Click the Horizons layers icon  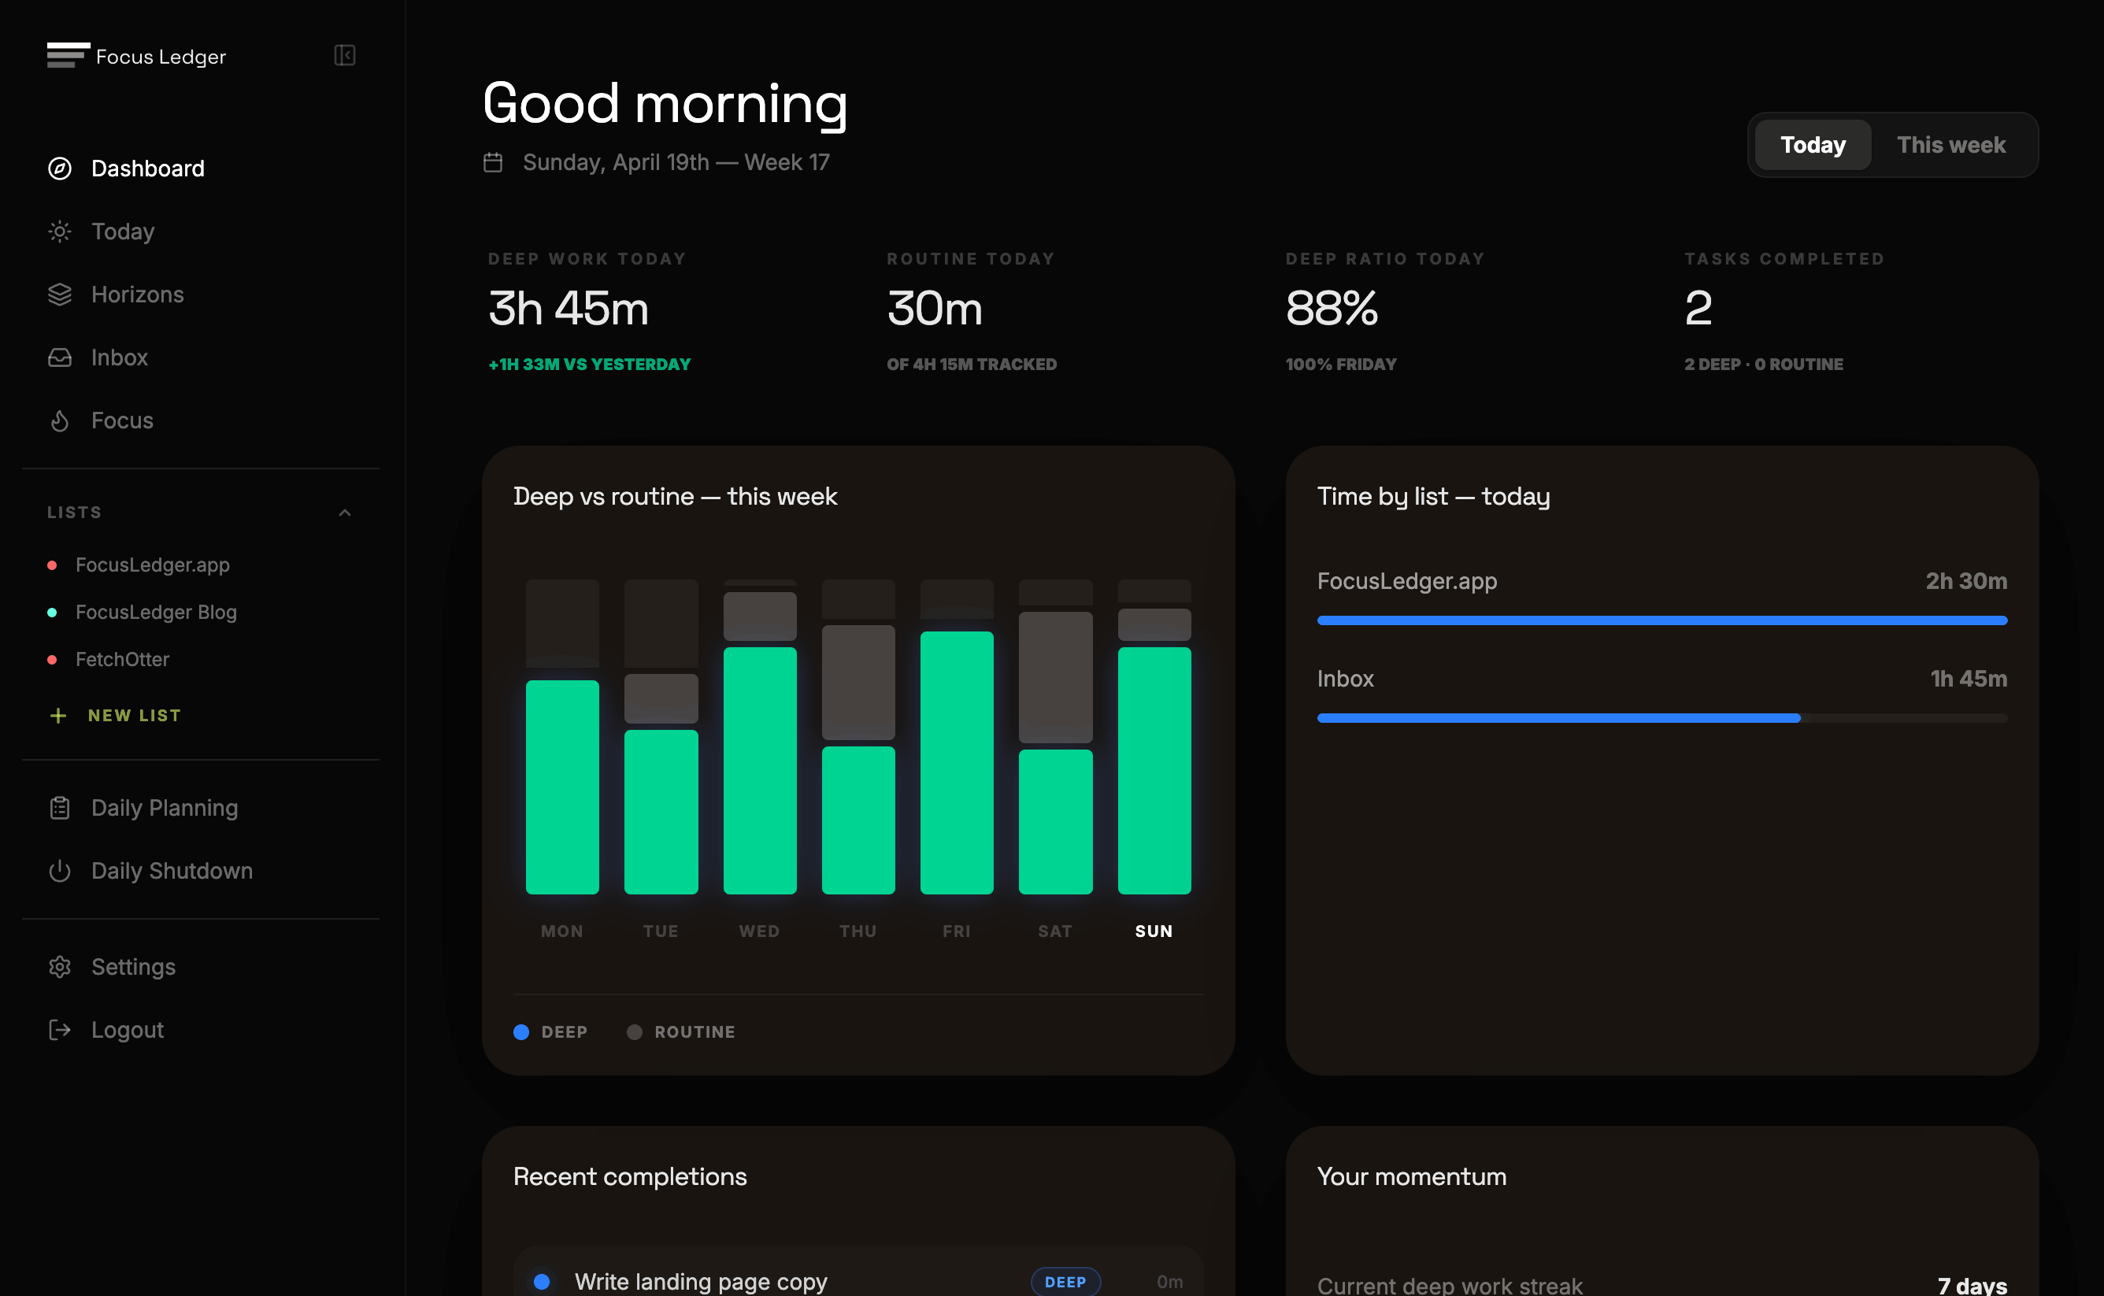point(58,294)
